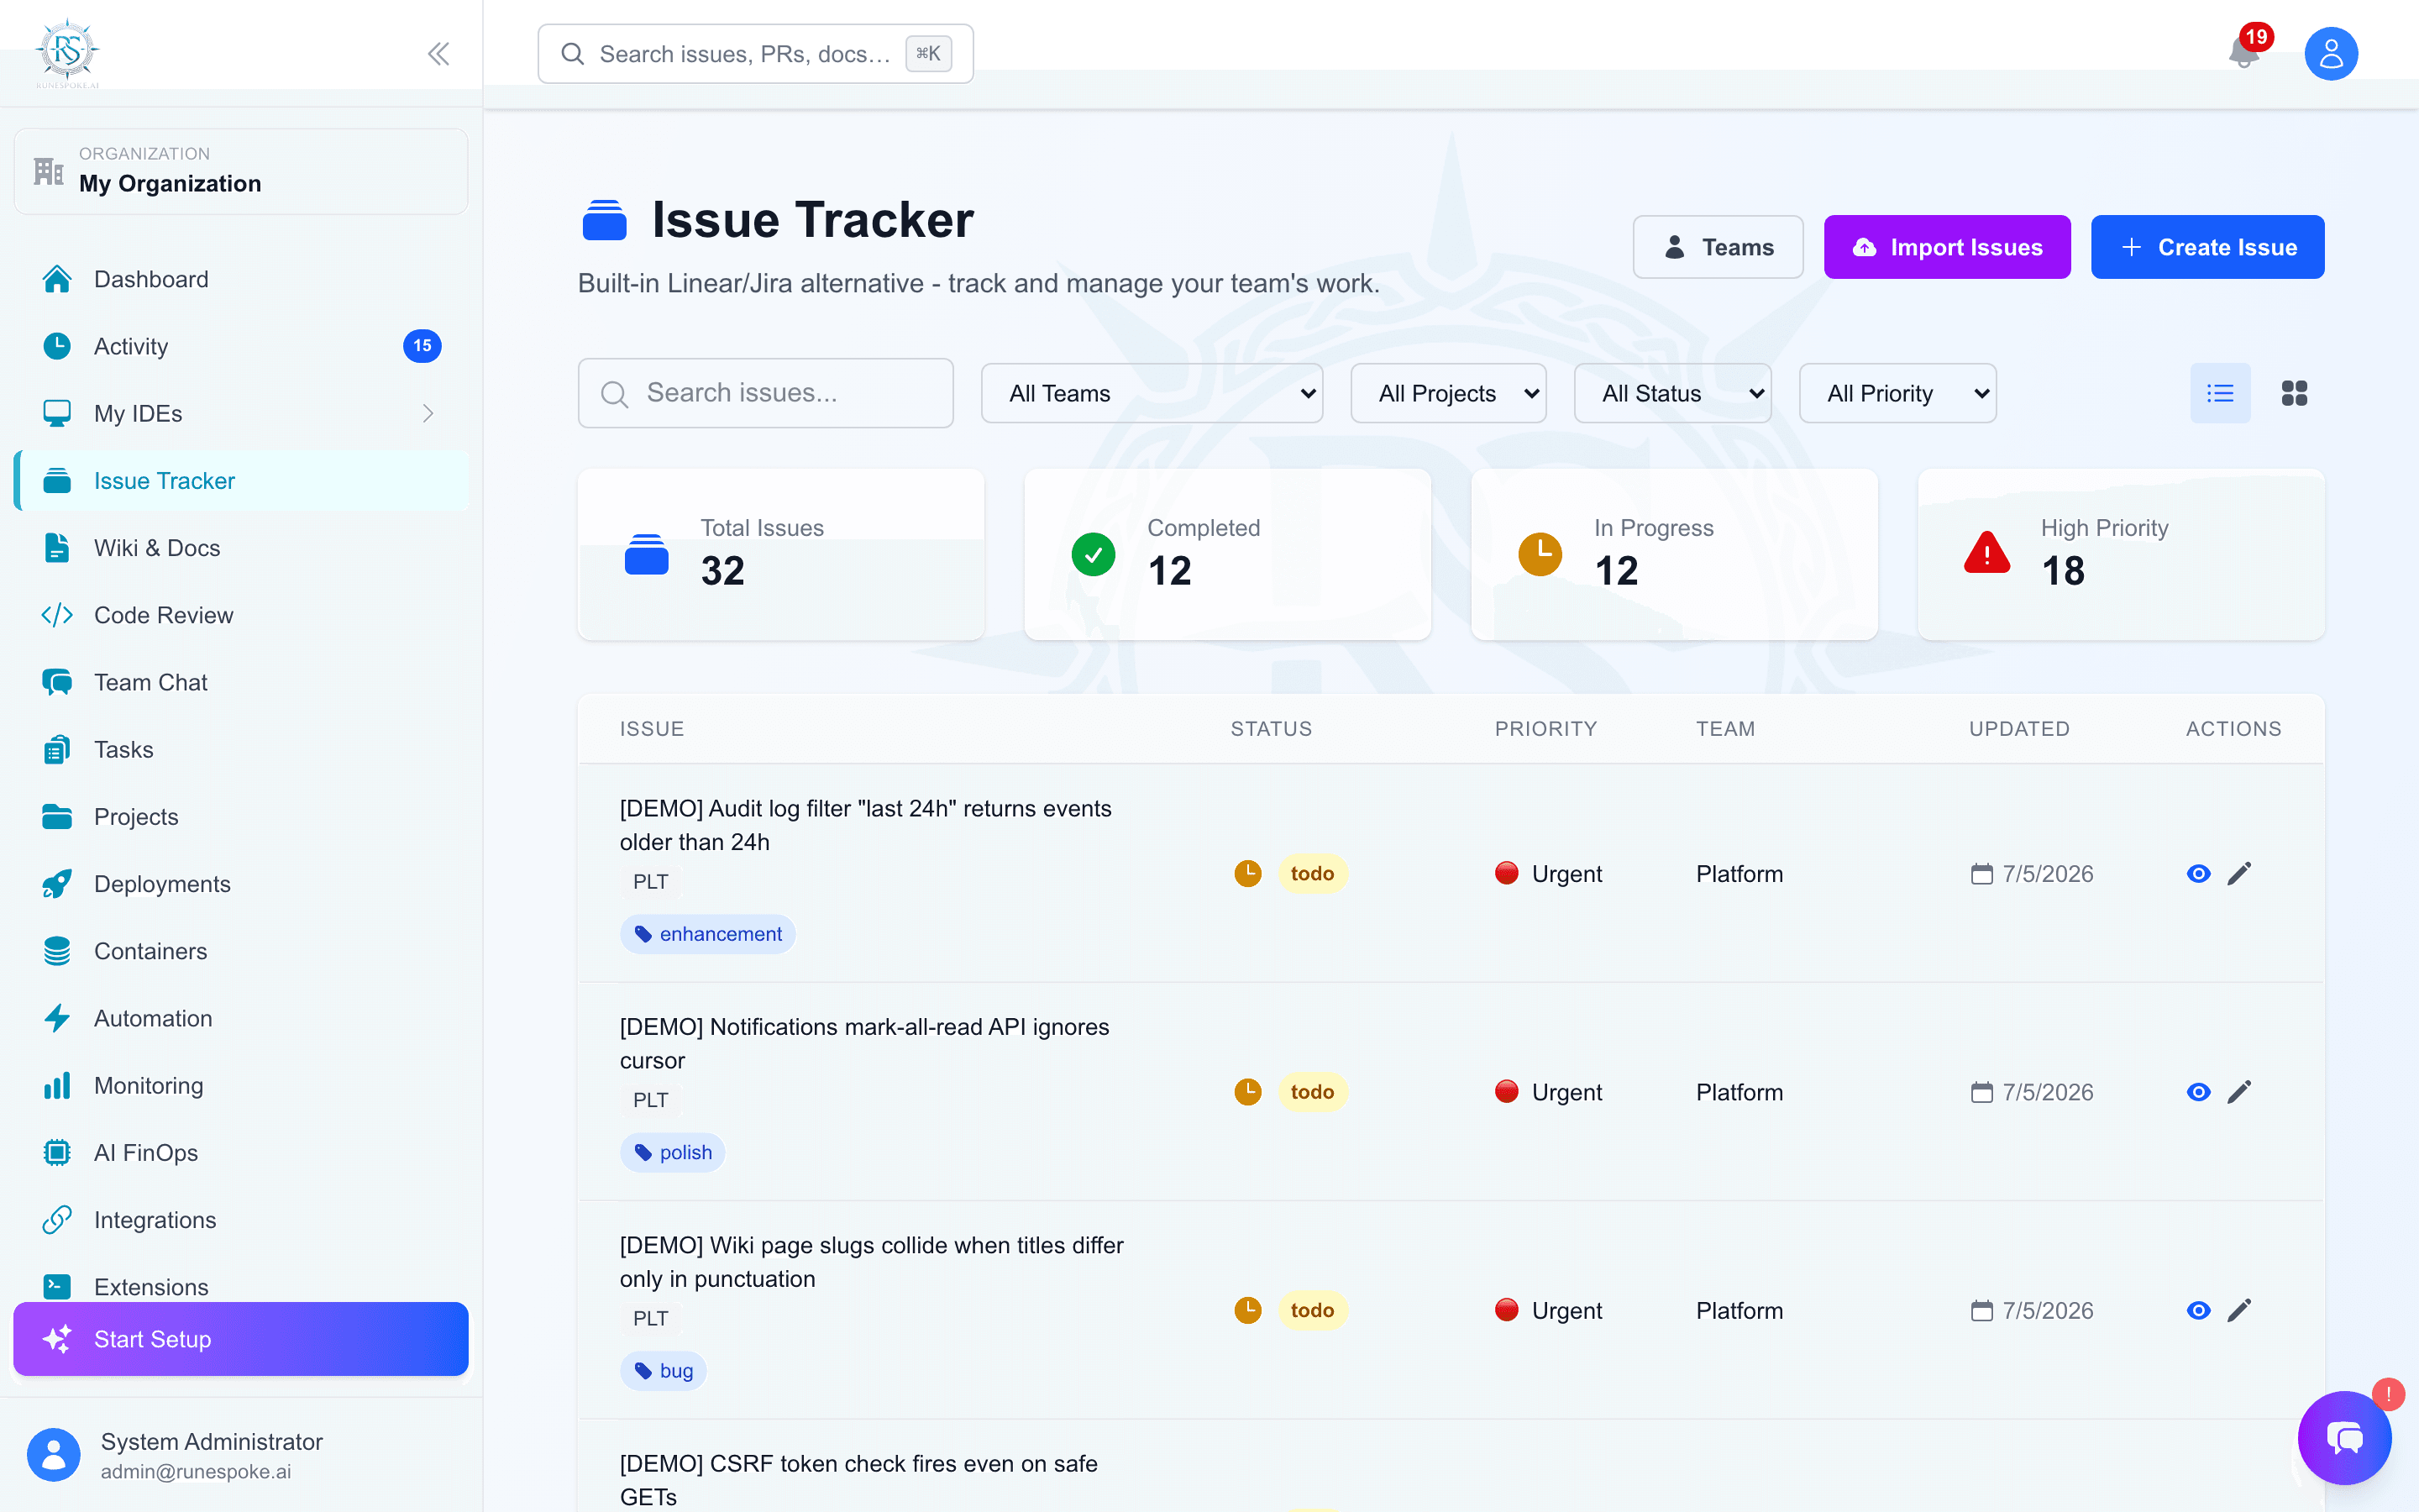2419x1512 pixels.
Task: Open the My Organization selector
Action: point(241,170)
